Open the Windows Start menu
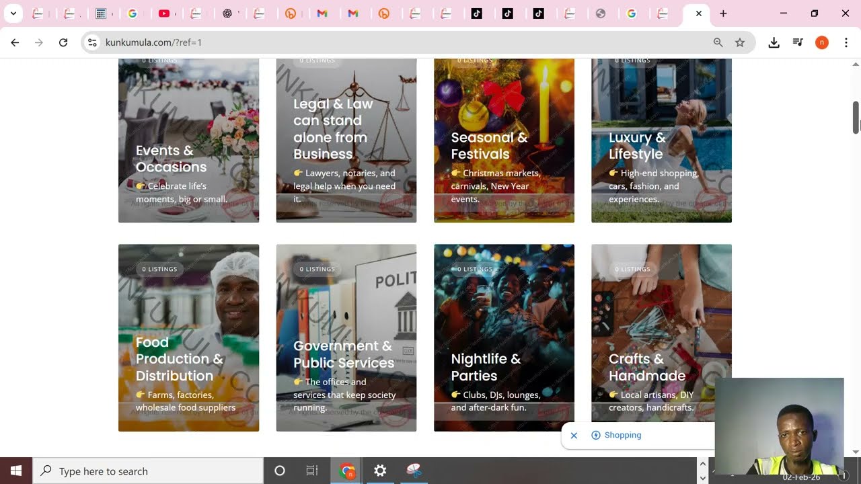 pos(16,471)
